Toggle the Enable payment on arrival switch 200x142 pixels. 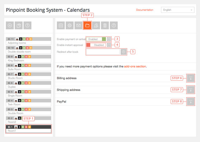point(97,39)
